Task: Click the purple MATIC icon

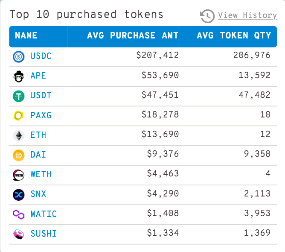Action: click(19, 214)
